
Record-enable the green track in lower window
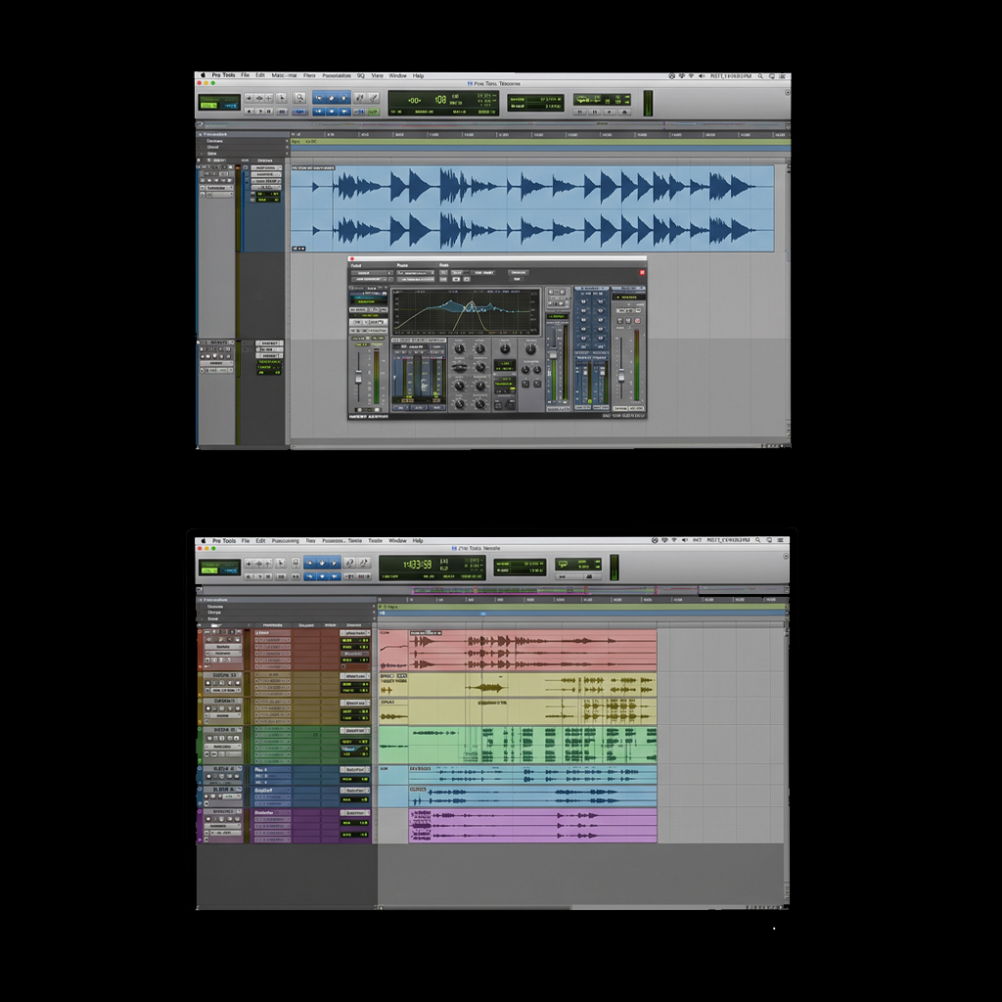pos(209,738)
